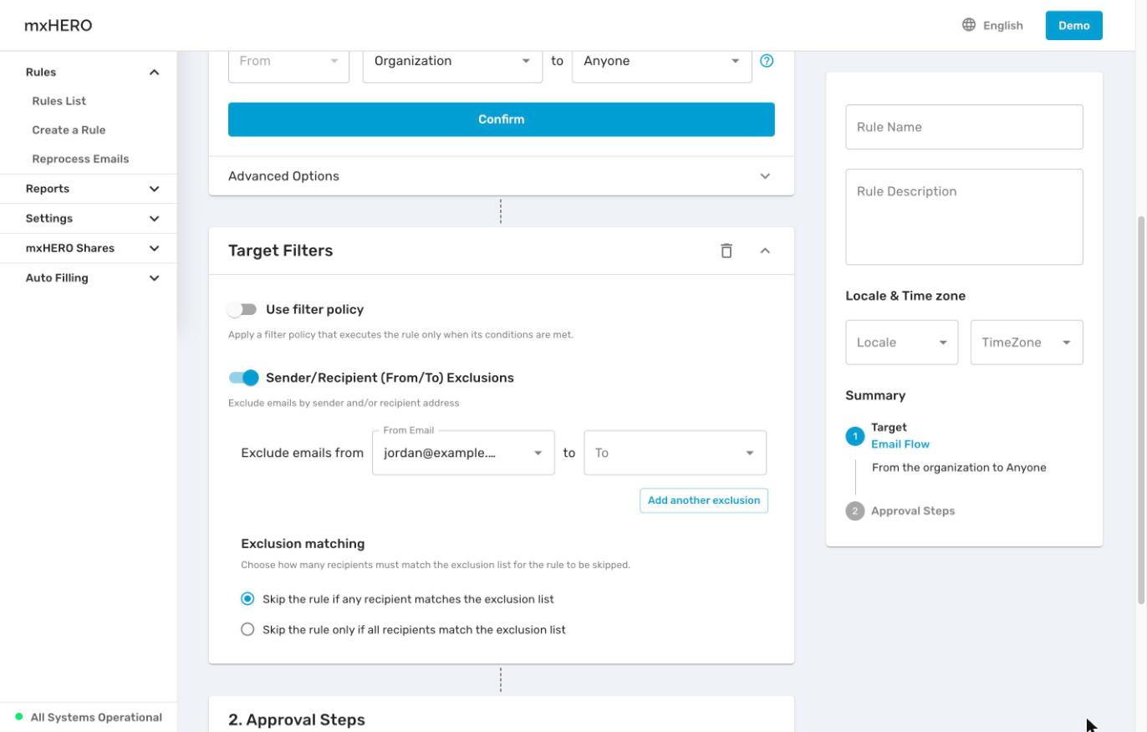Viewport: 1147px width, 732px height.
Task: Click the help question-mark icon
Action: pos(767,61)
